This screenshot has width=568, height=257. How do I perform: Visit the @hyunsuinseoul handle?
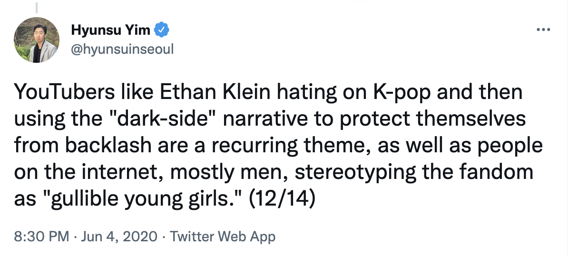(122, 49)
